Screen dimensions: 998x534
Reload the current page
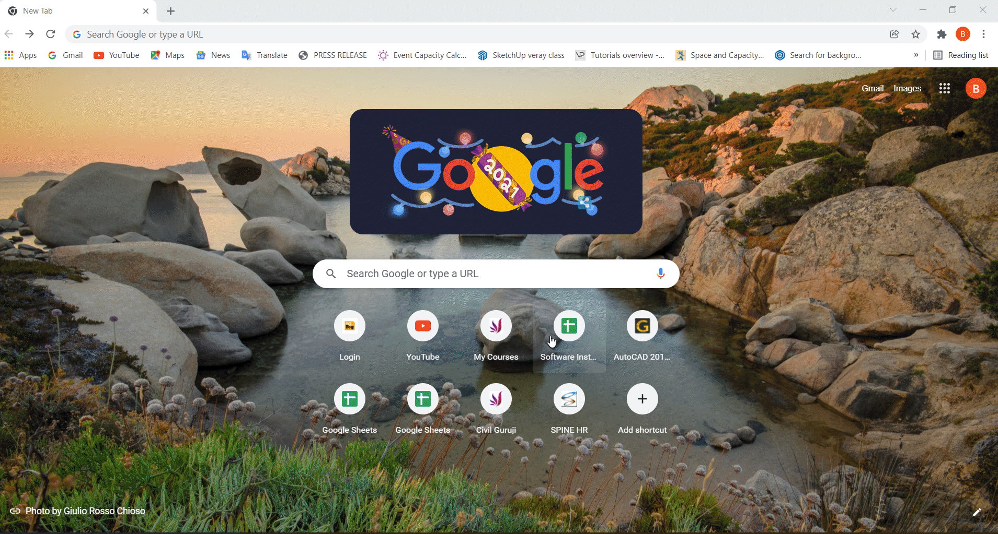tap(51, 34)
